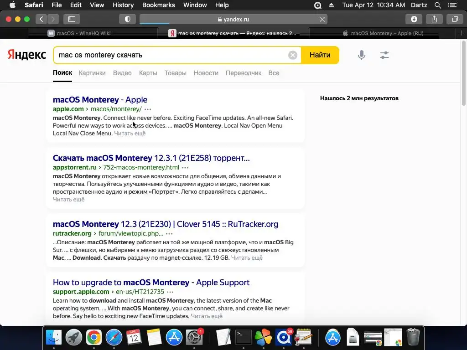Open How to upgrade to macOS Monterey
The height and width of the screenshot is (350, 467).
tap(151, 283)
